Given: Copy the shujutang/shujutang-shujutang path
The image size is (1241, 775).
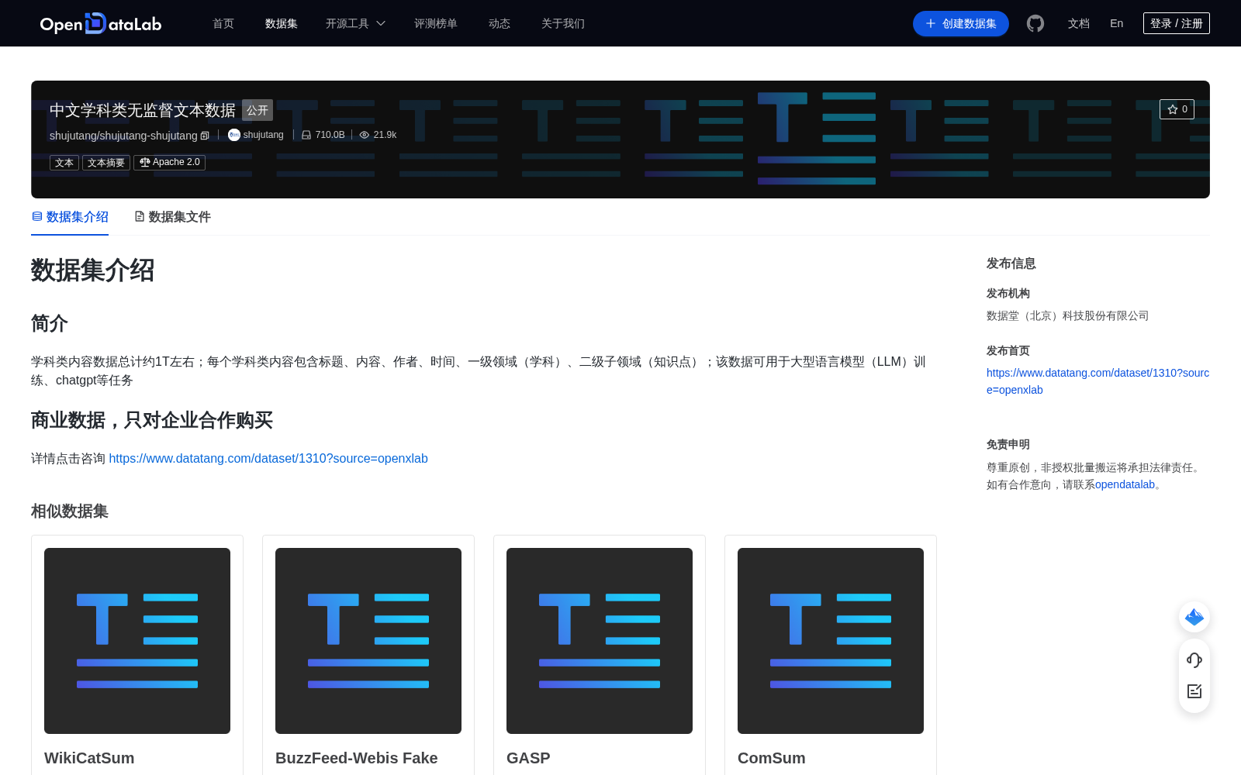Looking at the screenshot, I should pyautogui.click(x=205, y=136).
